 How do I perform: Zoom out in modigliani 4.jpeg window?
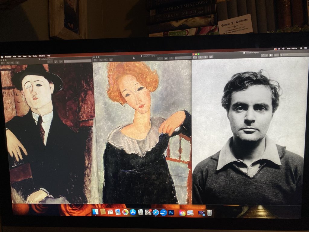point(8,63)
